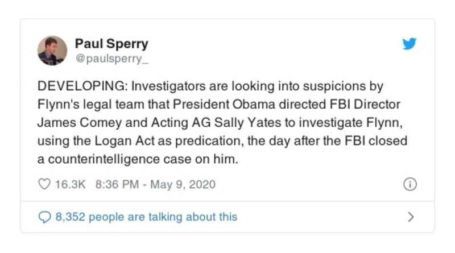Open "8,352 people are talking about this"
The width and height of the screenshot is (455, 253).
pyautogui.click(x=146, y=217)
